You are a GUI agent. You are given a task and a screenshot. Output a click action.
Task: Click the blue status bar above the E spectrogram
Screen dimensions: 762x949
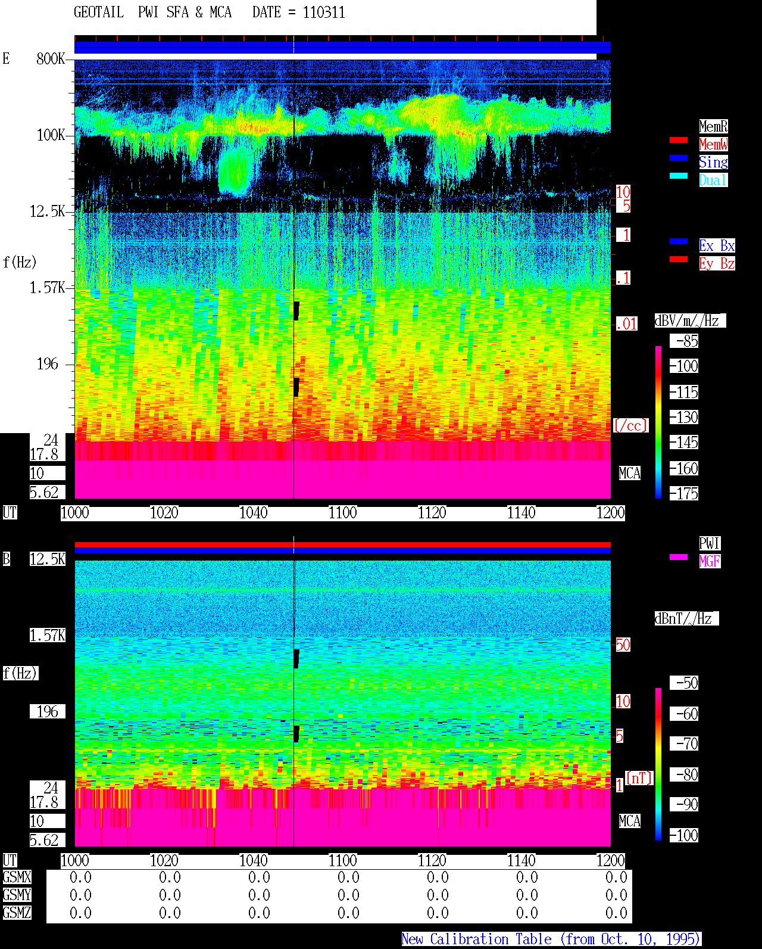click(x=342, y=47)
